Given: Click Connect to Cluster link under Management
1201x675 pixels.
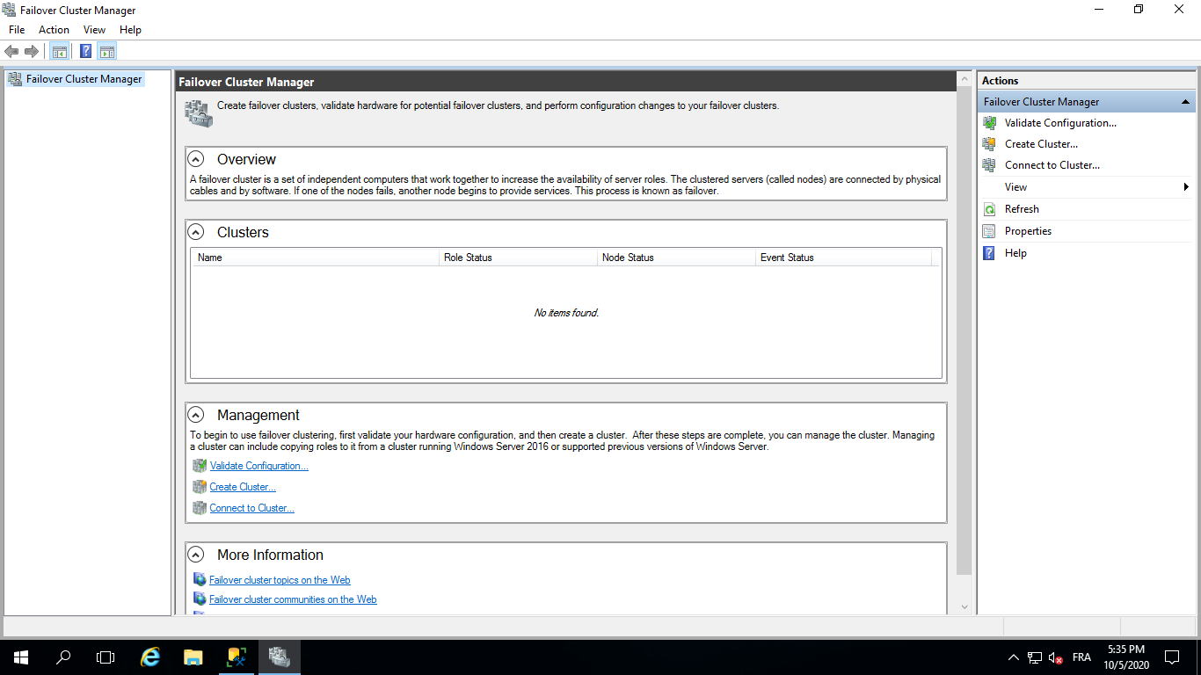Looking at the screenshot, I should click(251, 508).
